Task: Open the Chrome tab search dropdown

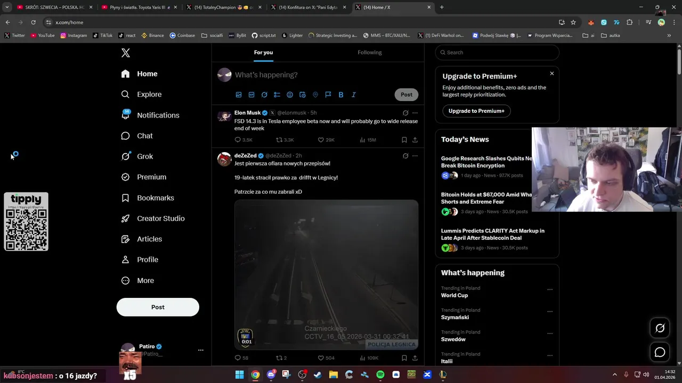Action: click(x=7, y=7)
